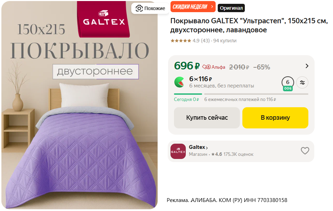Add product to favorites with heart icon

tap(305, 151)
